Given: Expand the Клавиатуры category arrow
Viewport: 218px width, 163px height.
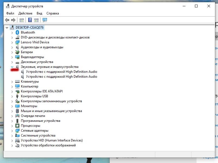Looking at the screenshot, I should coord(12,82).
